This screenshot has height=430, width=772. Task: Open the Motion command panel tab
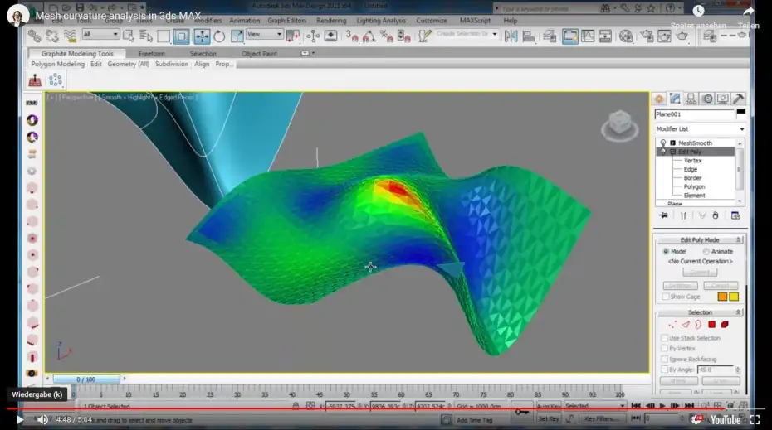coord(707,99)
